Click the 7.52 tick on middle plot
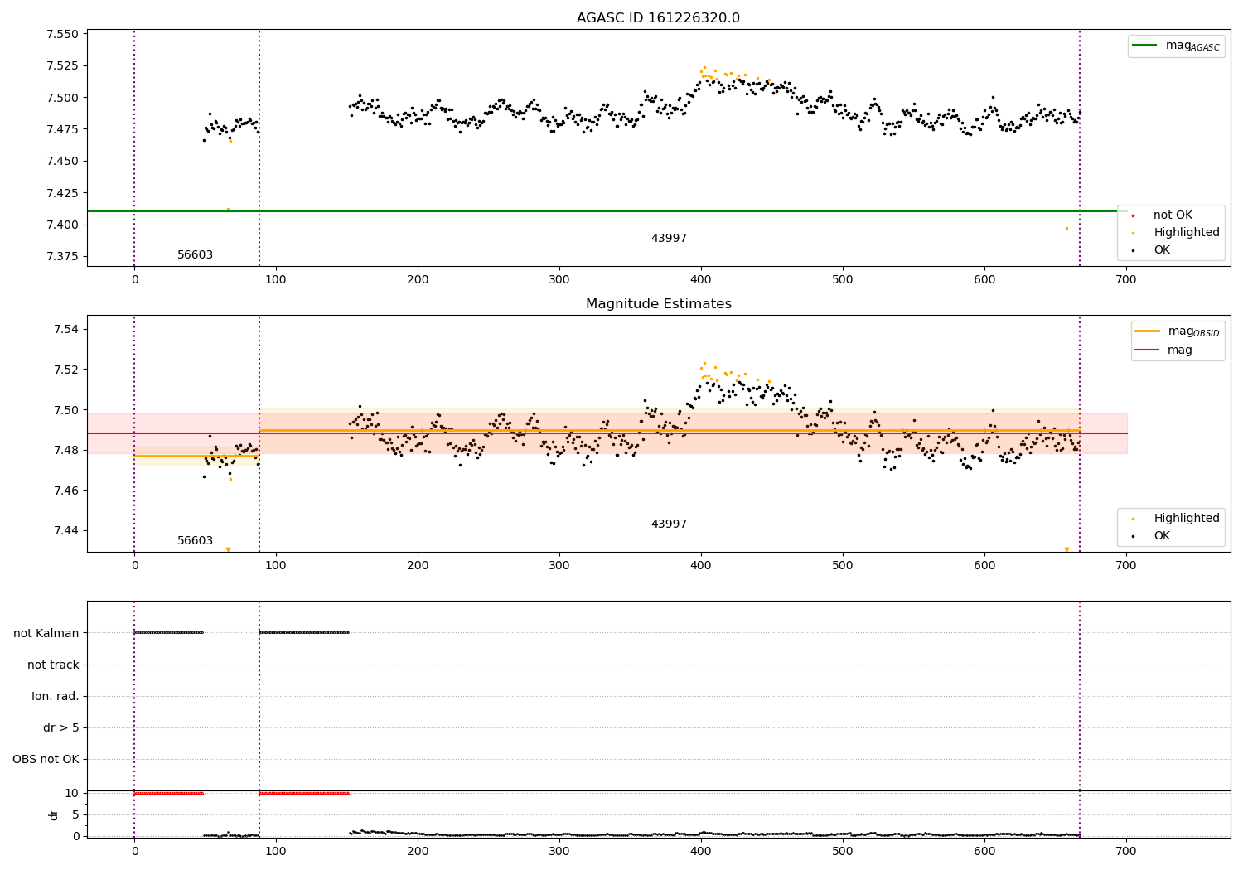The image size is (1243, 870). 65,370
